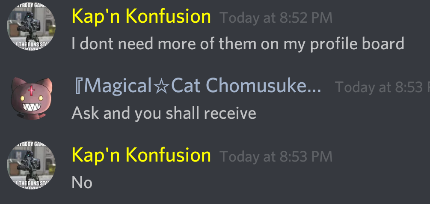The image size is (430, 204).
Task: Select the "Ask and you shall receive" message
Action: 164,113
